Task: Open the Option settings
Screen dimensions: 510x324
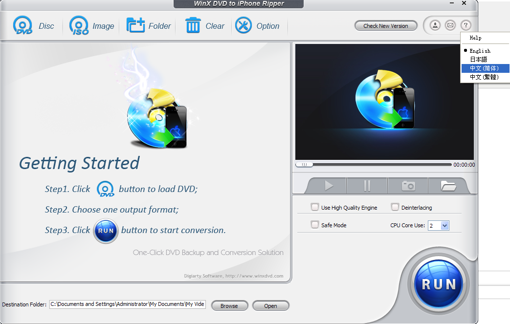Action: 257,25
